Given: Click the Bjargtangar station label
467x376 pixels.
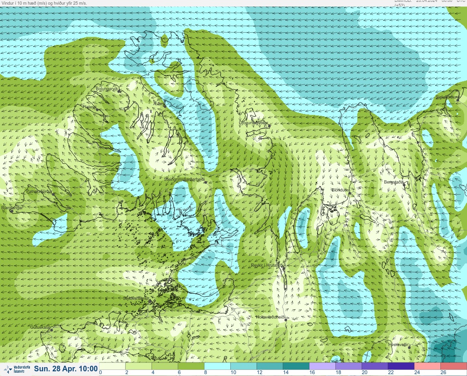Looking at the screenshot, I should 12,208.
